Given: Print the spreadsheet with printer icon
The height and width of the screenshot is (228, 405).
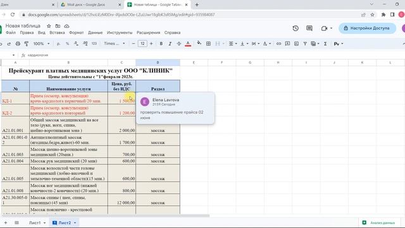Looking at the screenshot, I should 18,44.
